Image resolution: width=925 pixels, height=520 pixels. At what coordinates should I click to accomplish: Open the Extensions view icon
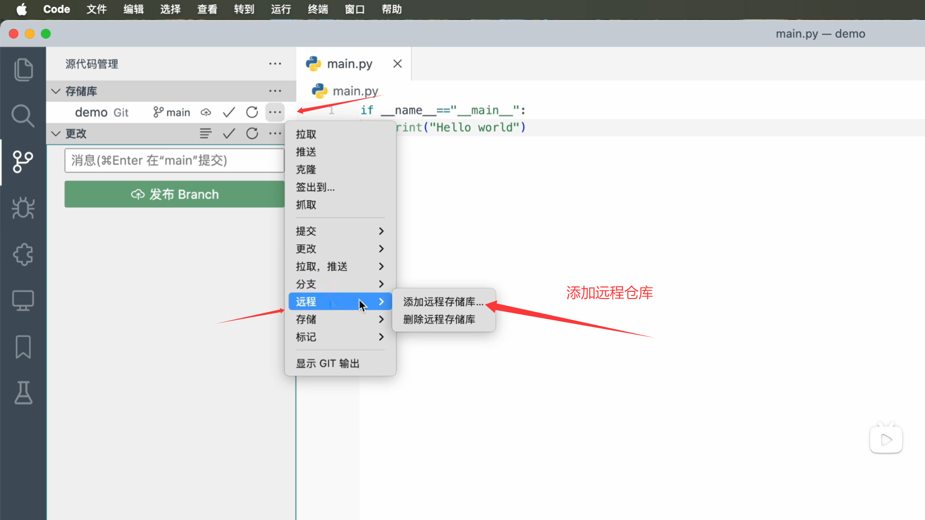23,254
